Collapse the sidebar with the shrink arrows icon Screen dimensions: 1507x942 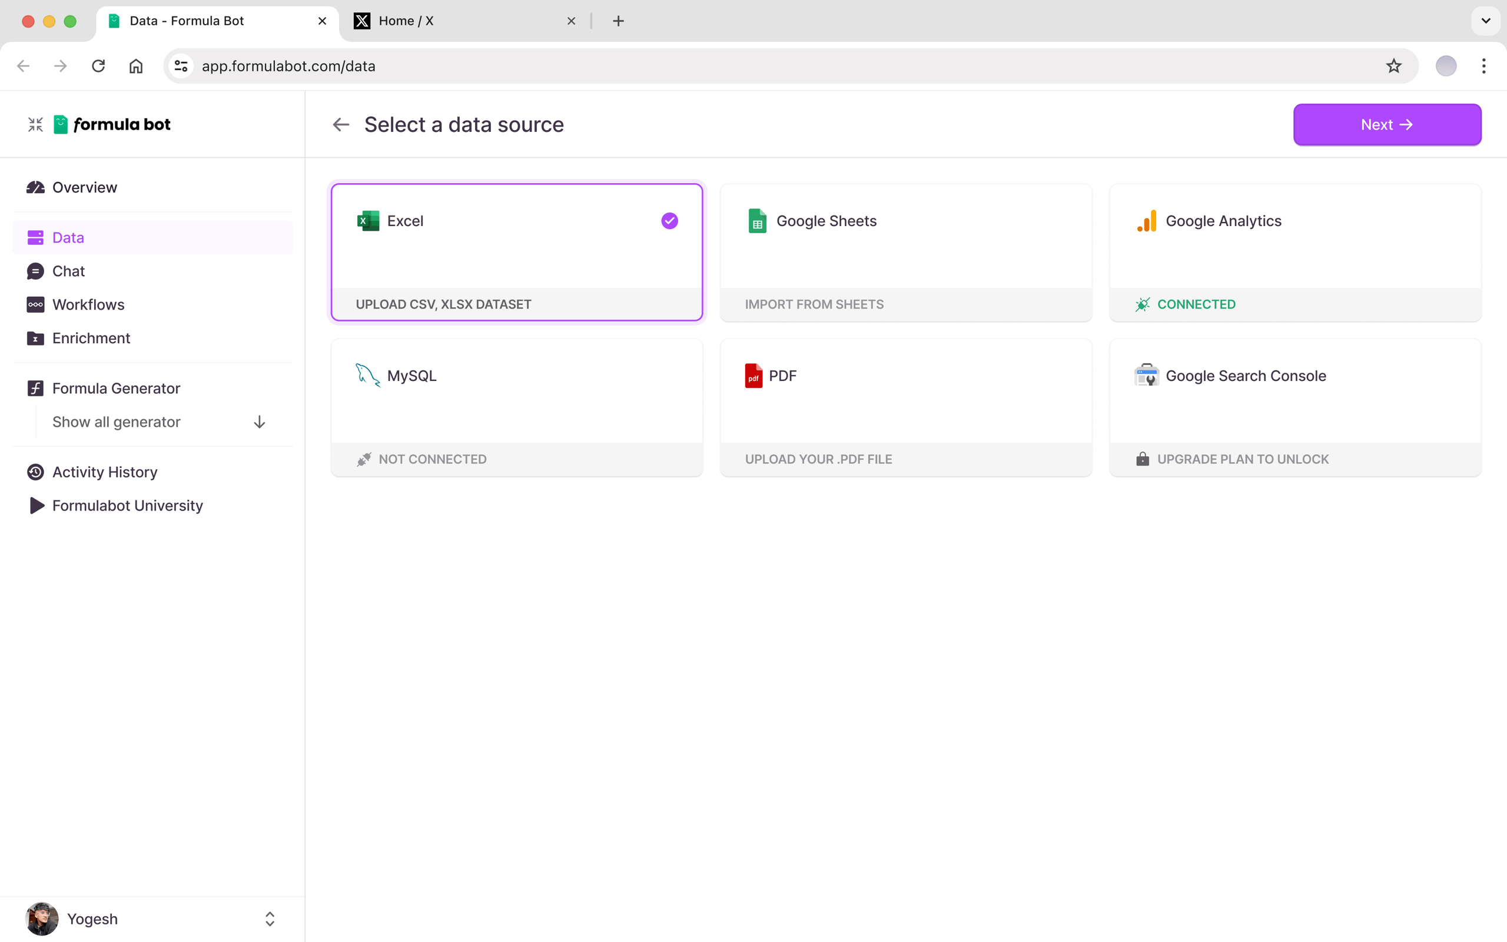[35, 125]
